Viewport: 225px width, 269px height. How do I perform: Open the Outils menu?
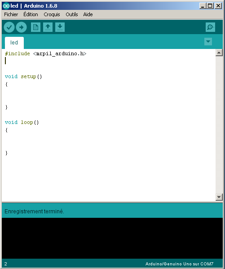click(72, 14)
